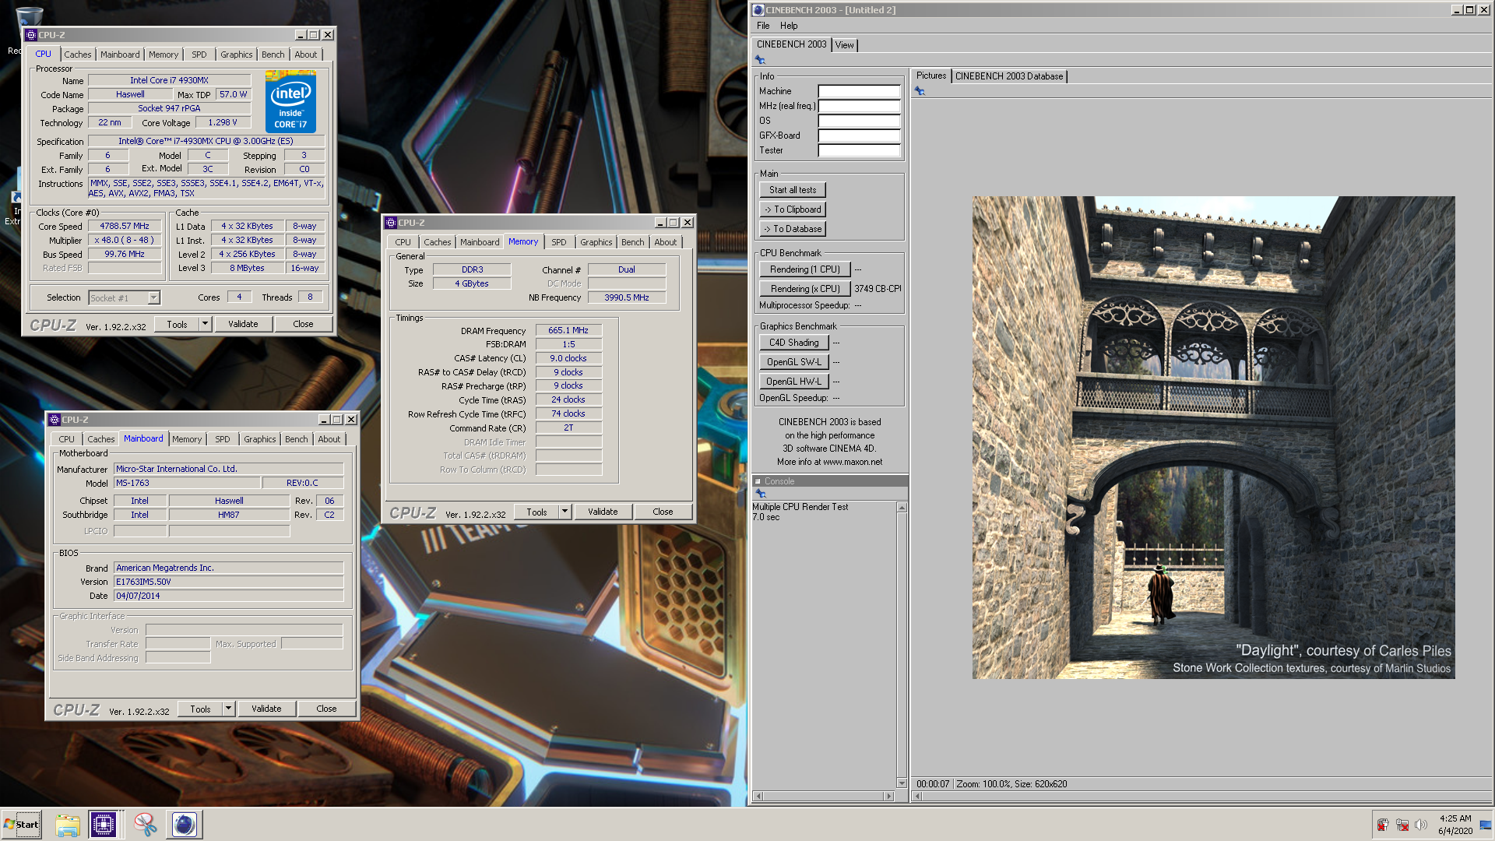
Task: Click the CPU-Z title bar icon, Memory window
Action: click(x=391, y=223)
